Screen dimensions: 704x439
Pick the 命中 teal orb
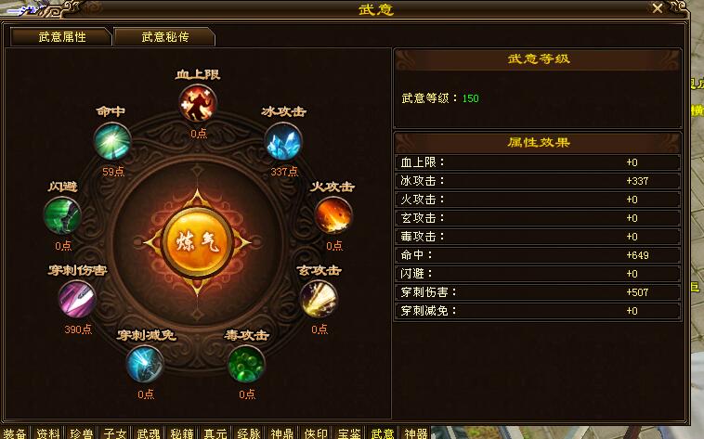pyautogui.click(x=111, y=141)
